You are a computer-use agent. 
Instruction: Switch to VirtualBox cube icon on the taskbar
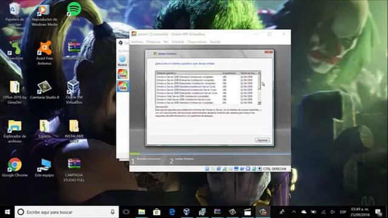(x=187, y=212)
